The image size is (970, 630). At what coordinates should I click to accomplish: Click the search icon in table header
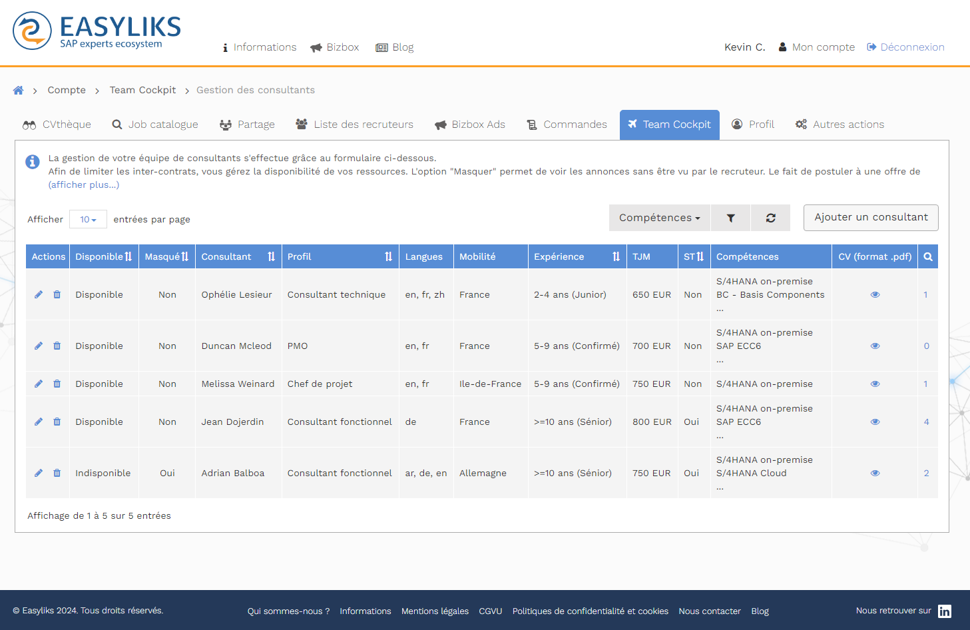(927, 256)
